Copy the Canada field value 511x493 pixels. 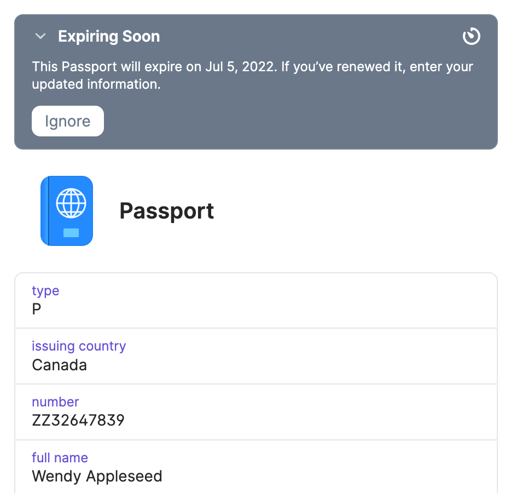60,365
